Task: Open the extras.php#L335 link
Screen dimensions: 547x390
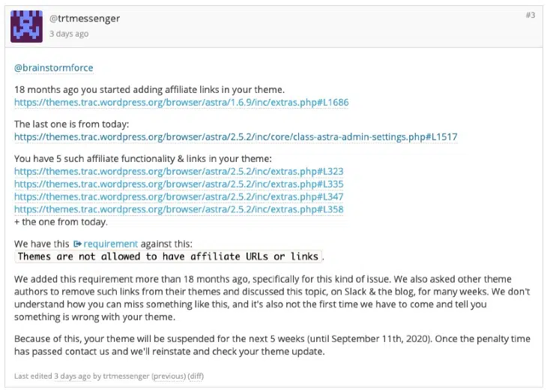Action: tap(178, 184)
